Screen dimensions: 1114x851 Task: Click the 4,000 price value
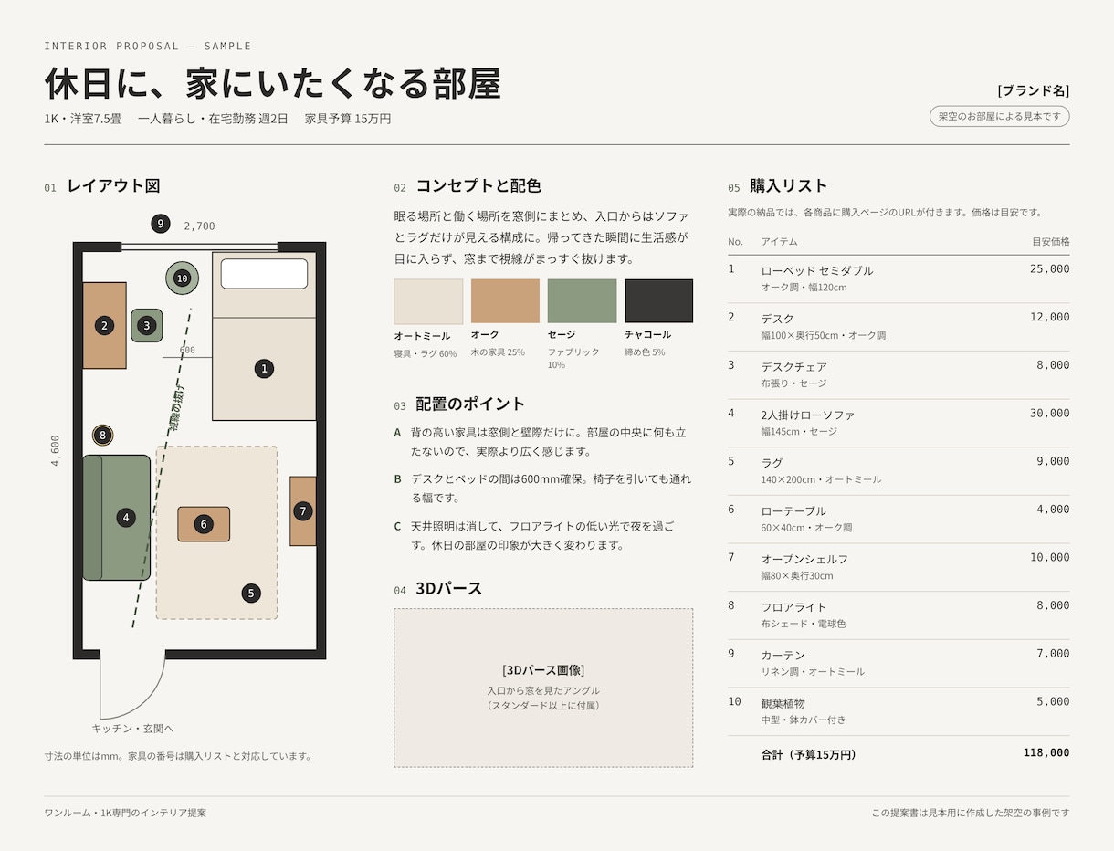click(x=1053, y=510)
